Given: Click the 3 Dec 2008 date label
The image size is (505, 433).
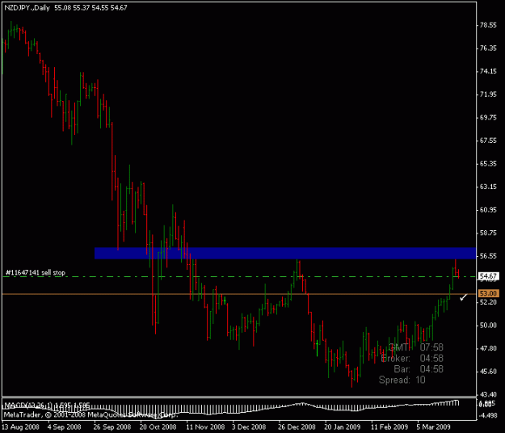Looking at the screenshot, I should coord(249,427).
